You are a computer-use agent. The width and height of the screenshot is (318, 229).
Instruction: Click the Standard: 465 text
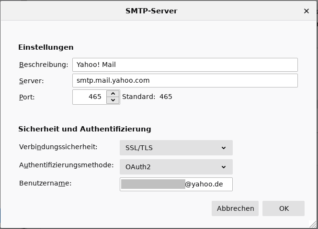pos(147,97)
